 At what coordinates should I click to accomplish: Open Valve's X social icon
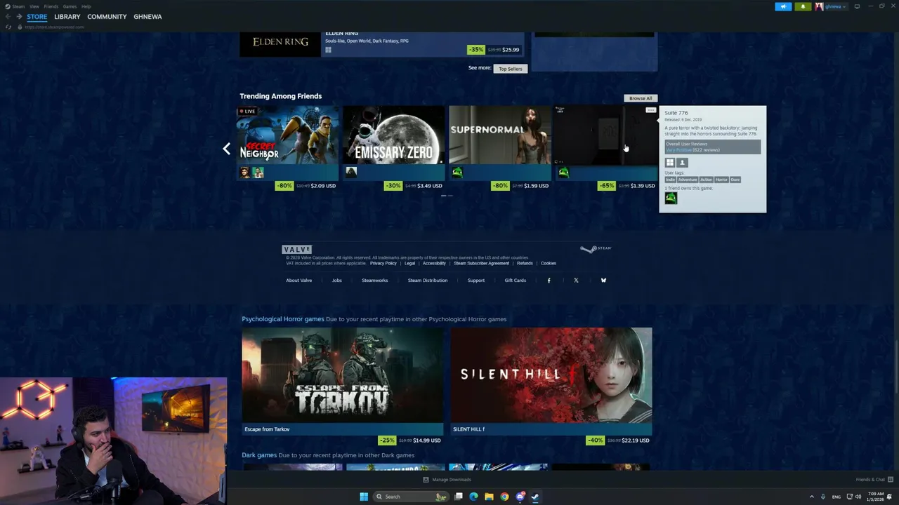pyautogui.click(x=576, y=281)
